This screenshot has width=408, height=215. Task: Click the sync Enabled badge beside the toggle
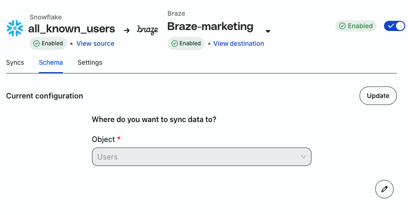pyautogui.click(x=356, y=26)
